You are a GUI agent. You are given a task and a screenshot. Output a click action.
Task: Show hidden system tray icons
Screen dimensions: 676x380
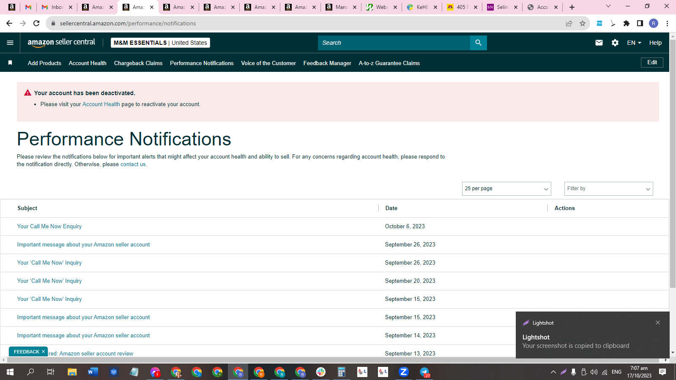point(553,372)
